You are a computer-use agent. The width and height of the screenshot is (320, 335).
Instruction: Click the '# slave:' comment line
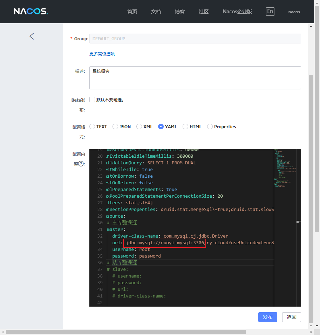117,269
